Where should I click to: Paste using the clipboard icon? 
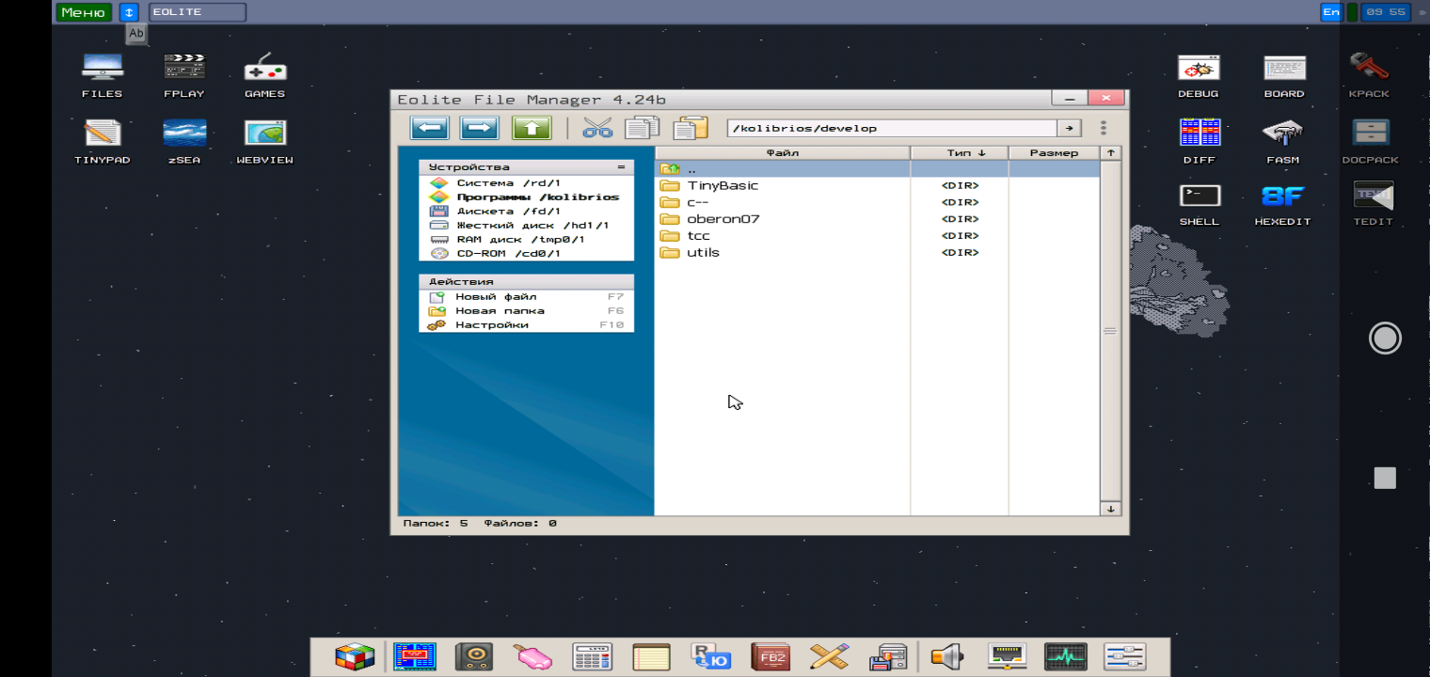691,128
